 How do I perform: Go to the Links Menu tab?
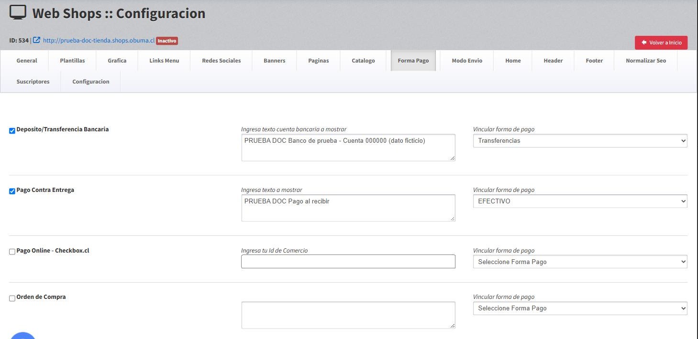tap(164, 61)
